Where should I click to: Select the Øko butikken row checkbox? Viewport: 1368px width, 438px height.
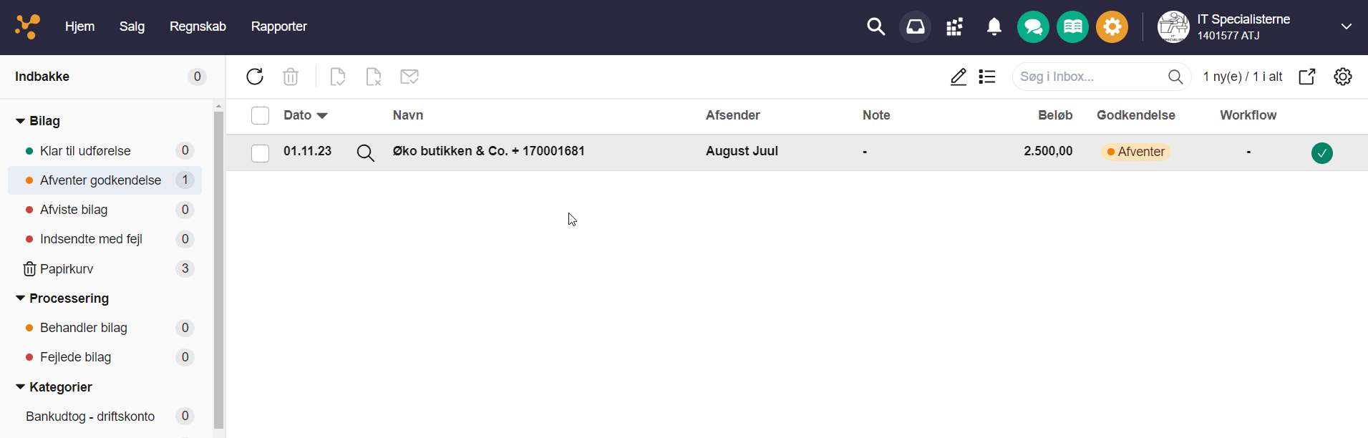260,153
